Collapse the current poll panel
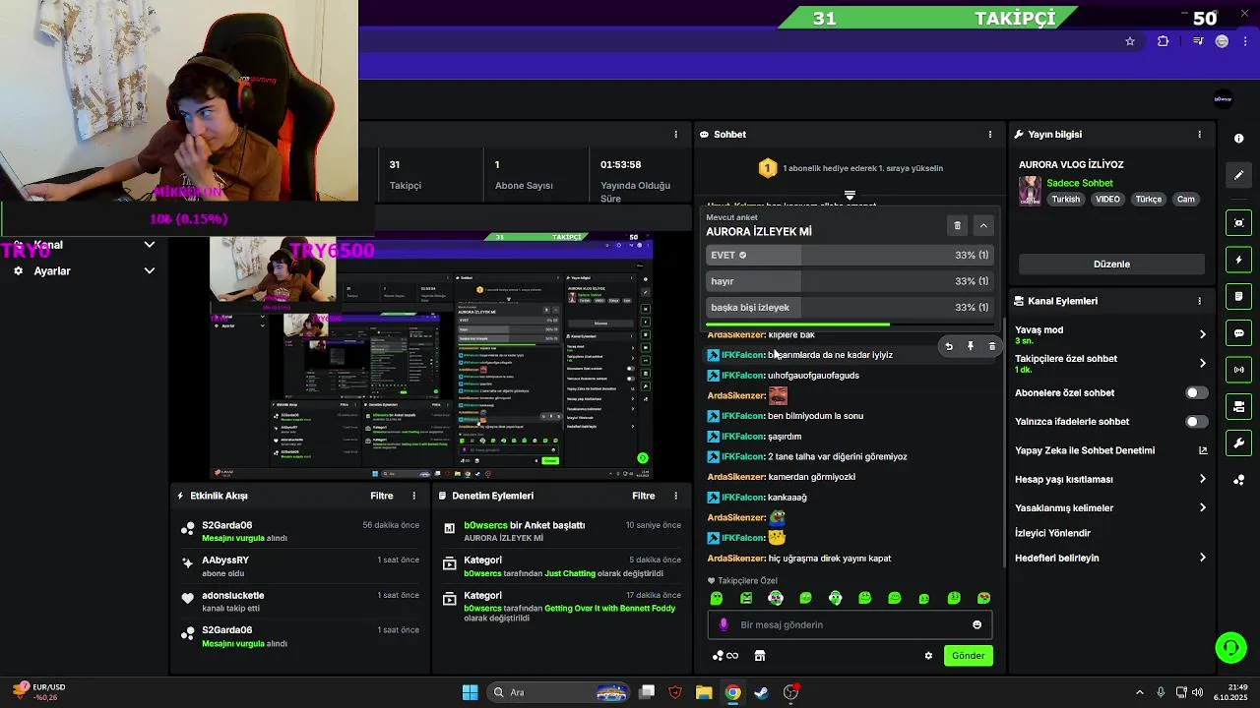 click(983, 225)
